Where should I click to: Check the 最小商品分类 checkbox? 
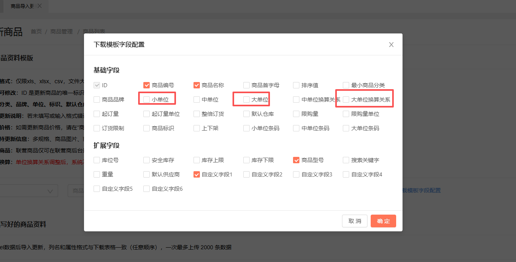346,85
